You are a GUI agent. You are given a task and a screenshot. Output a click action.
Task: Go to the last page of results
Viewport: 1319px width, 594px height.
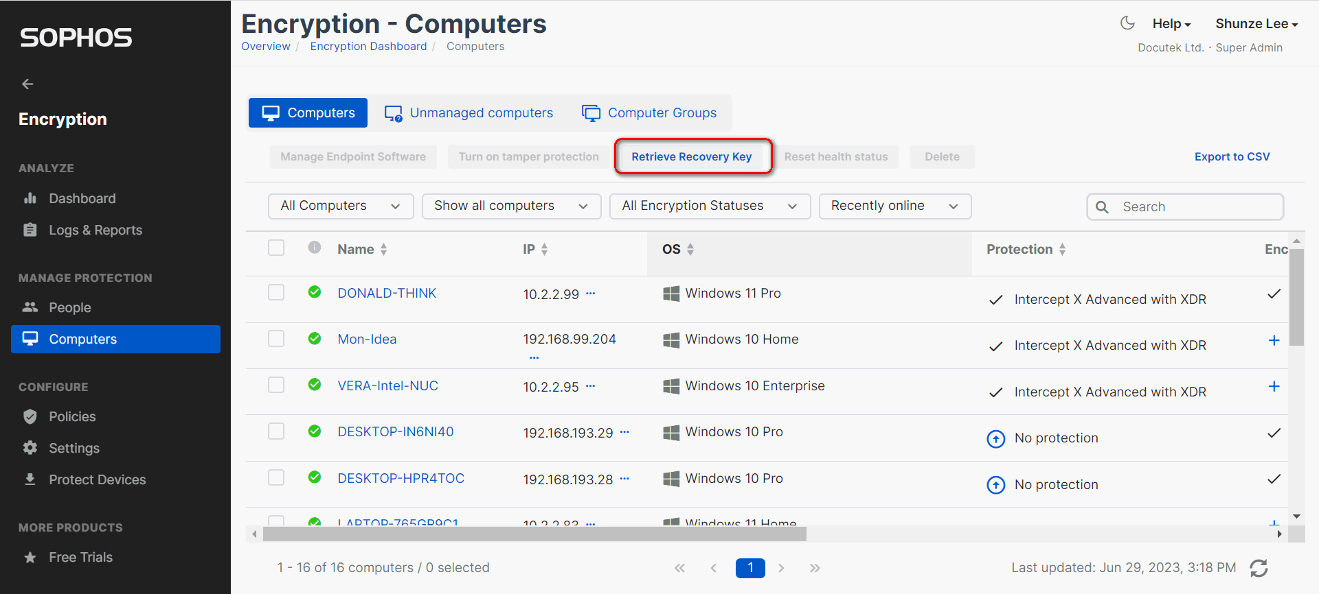click(x=815, y=568)
